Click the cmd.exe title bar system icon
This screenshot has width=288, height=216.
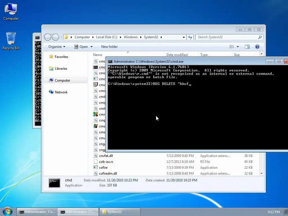[x=110, y=62]
